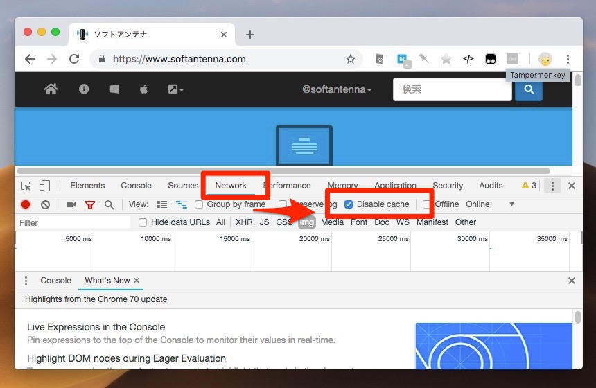Enable the Group by frame checkbox
Image resolution: width=596 pixels, height=388 pixels.
coord(199,204)
